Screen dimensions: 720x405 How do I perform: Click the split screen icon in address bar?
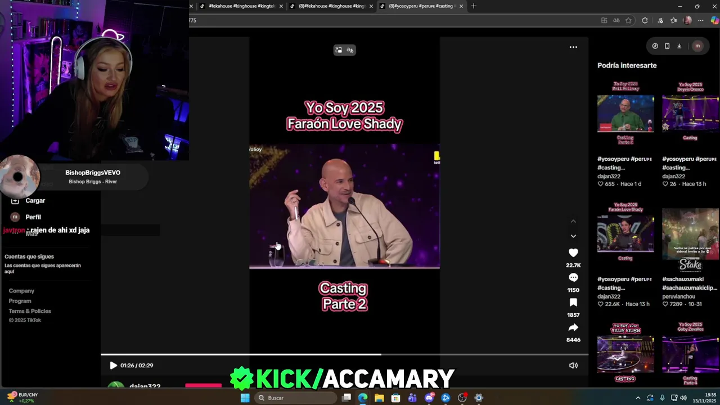604,20
